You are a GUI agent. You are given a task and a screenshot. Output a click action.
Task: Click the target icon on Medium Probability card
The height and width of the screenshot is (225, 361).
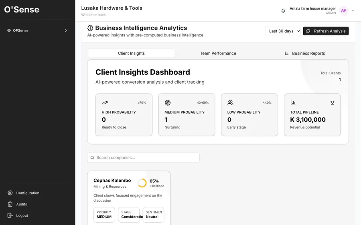click(168, 103)
